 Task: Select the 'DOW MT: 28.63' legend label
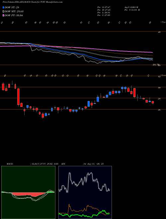point(14,12)
